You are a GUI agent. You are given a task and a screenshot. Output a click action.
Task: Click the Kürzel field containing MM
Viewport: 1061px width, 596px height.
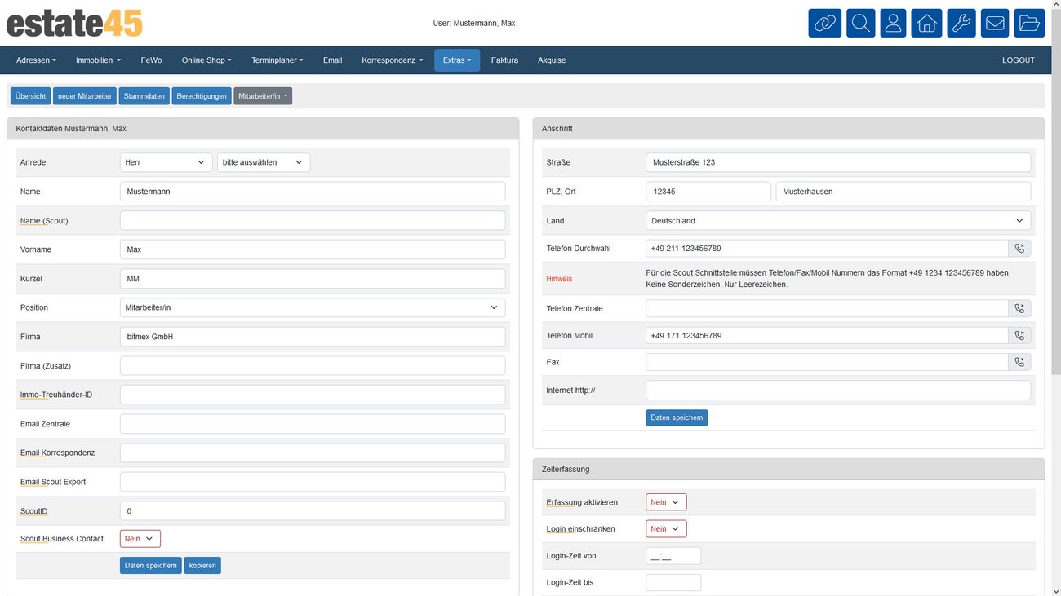(x=313, y=279)
